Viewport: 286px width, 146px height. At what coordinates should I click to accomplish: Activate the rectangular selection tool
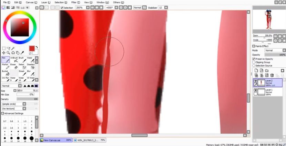click(4, 48)
